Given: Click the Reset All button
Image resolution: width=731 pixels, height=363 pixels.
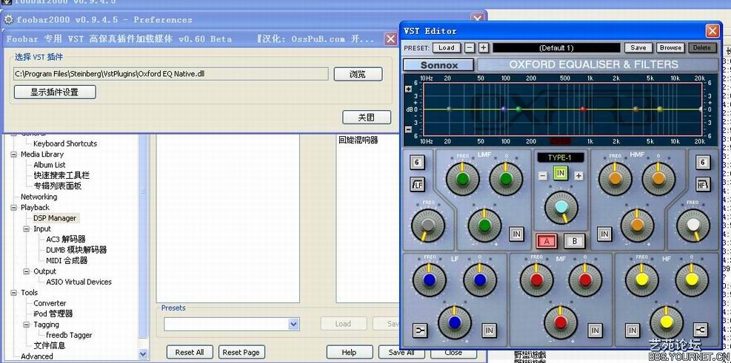Looking at the screenshot, I should coord(190,353).
